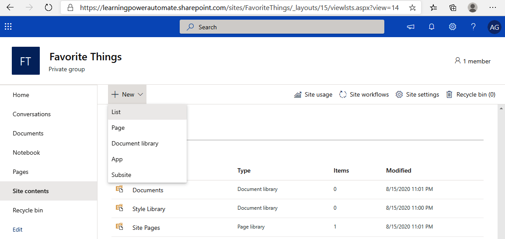Select List from the New menu
This screenshot has height=239, width=505.
pos(116,112)
